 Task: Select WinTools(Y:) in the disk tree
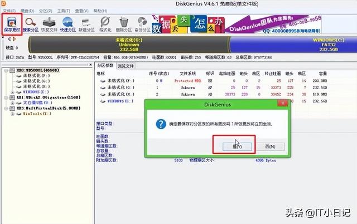click(x=37, y=114)
